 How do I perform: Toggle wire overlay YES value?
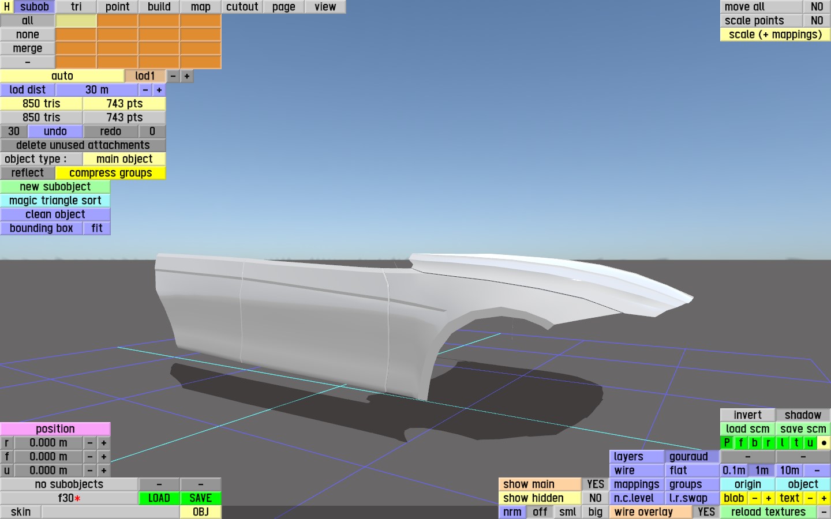(706, 512)
